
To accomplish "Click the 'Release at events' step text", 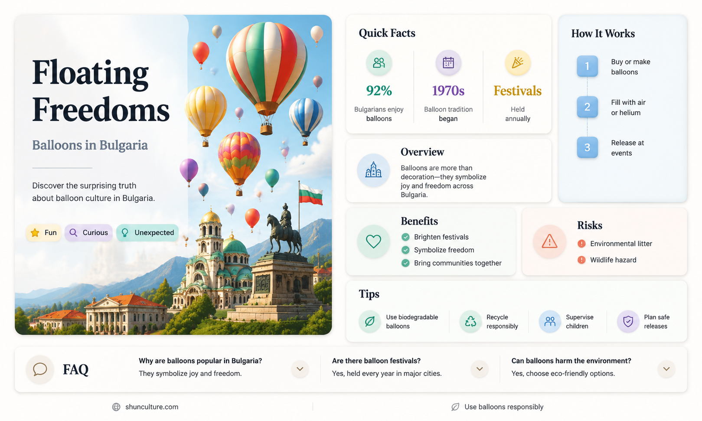I will [x=627, y=148].
